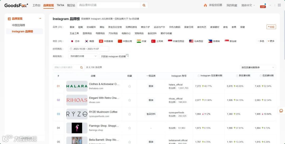Click the calendar icon in date range
285x144 pixels.
pos(71,49)
